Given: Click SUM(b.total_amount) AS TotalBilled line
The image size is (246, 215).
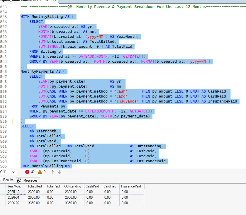Looking at the screenshot, I should [77, 42].
